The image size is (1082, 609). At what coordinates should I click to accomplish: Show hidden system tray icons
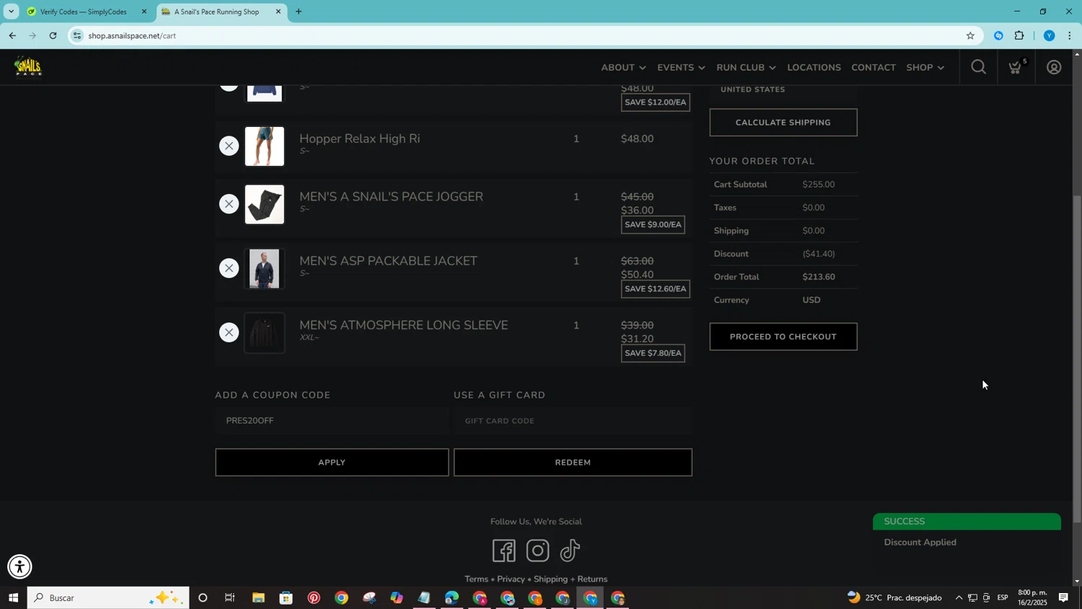point(959,598)
